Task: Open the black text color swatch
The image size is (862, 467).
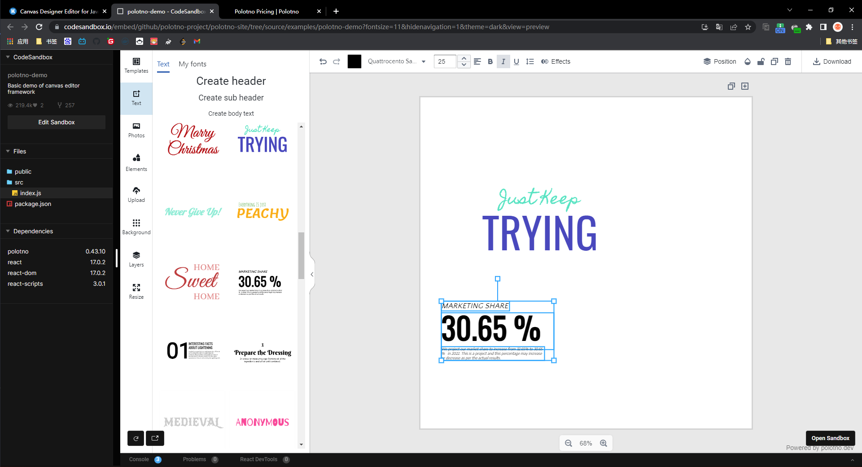Action: [354, 61]
